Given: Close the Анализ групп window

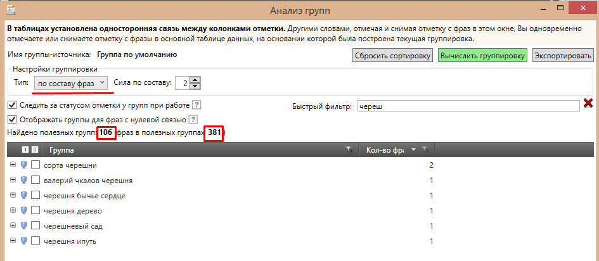Looking at the screenshot, I should coord(584,8).
